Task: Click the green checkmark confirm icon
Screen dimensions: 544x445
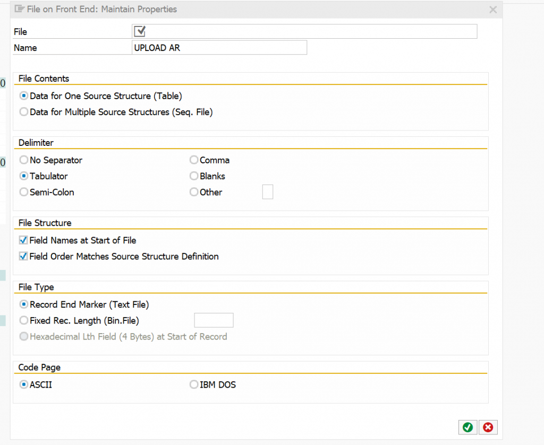Action: pyautogui.click(x=467, y=427)
